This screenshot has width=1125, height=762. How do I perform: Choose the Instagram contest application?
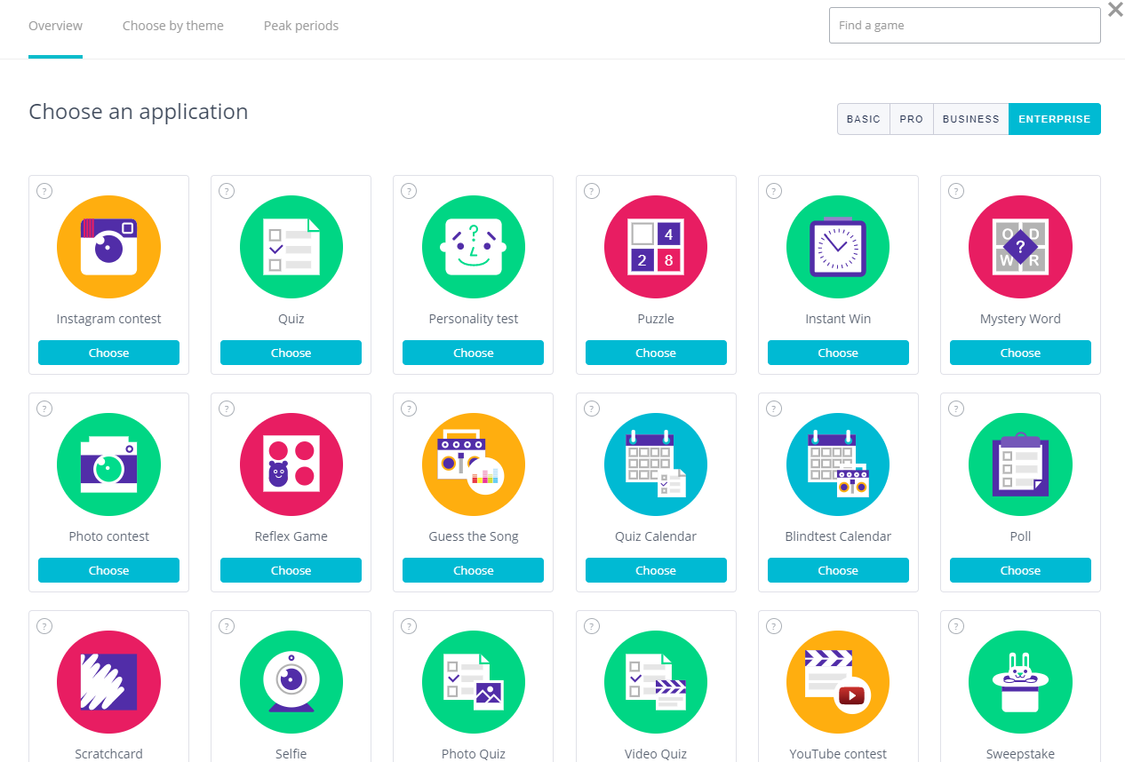pyautogui.click(x=108, y=353)
